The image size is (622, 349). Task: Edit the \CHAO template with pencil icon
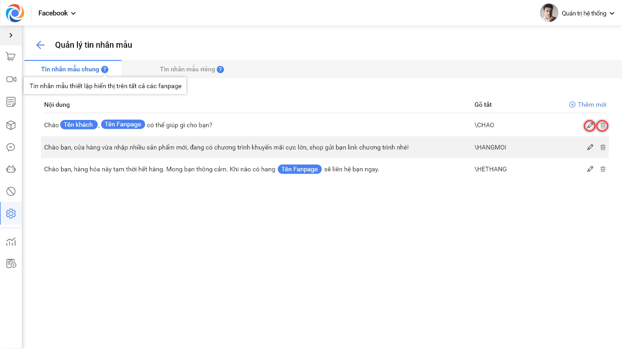click(x=590, y=125)
